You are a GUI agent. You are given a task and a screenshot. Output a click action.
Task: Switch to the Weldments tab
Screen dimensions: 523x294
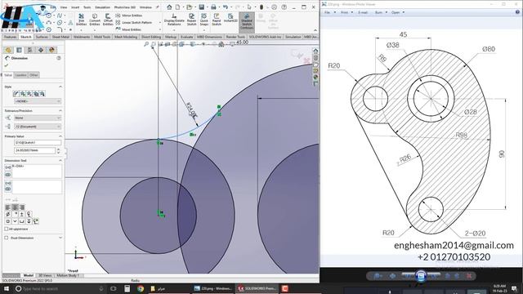pyautogui.click(x=82, y=37)
